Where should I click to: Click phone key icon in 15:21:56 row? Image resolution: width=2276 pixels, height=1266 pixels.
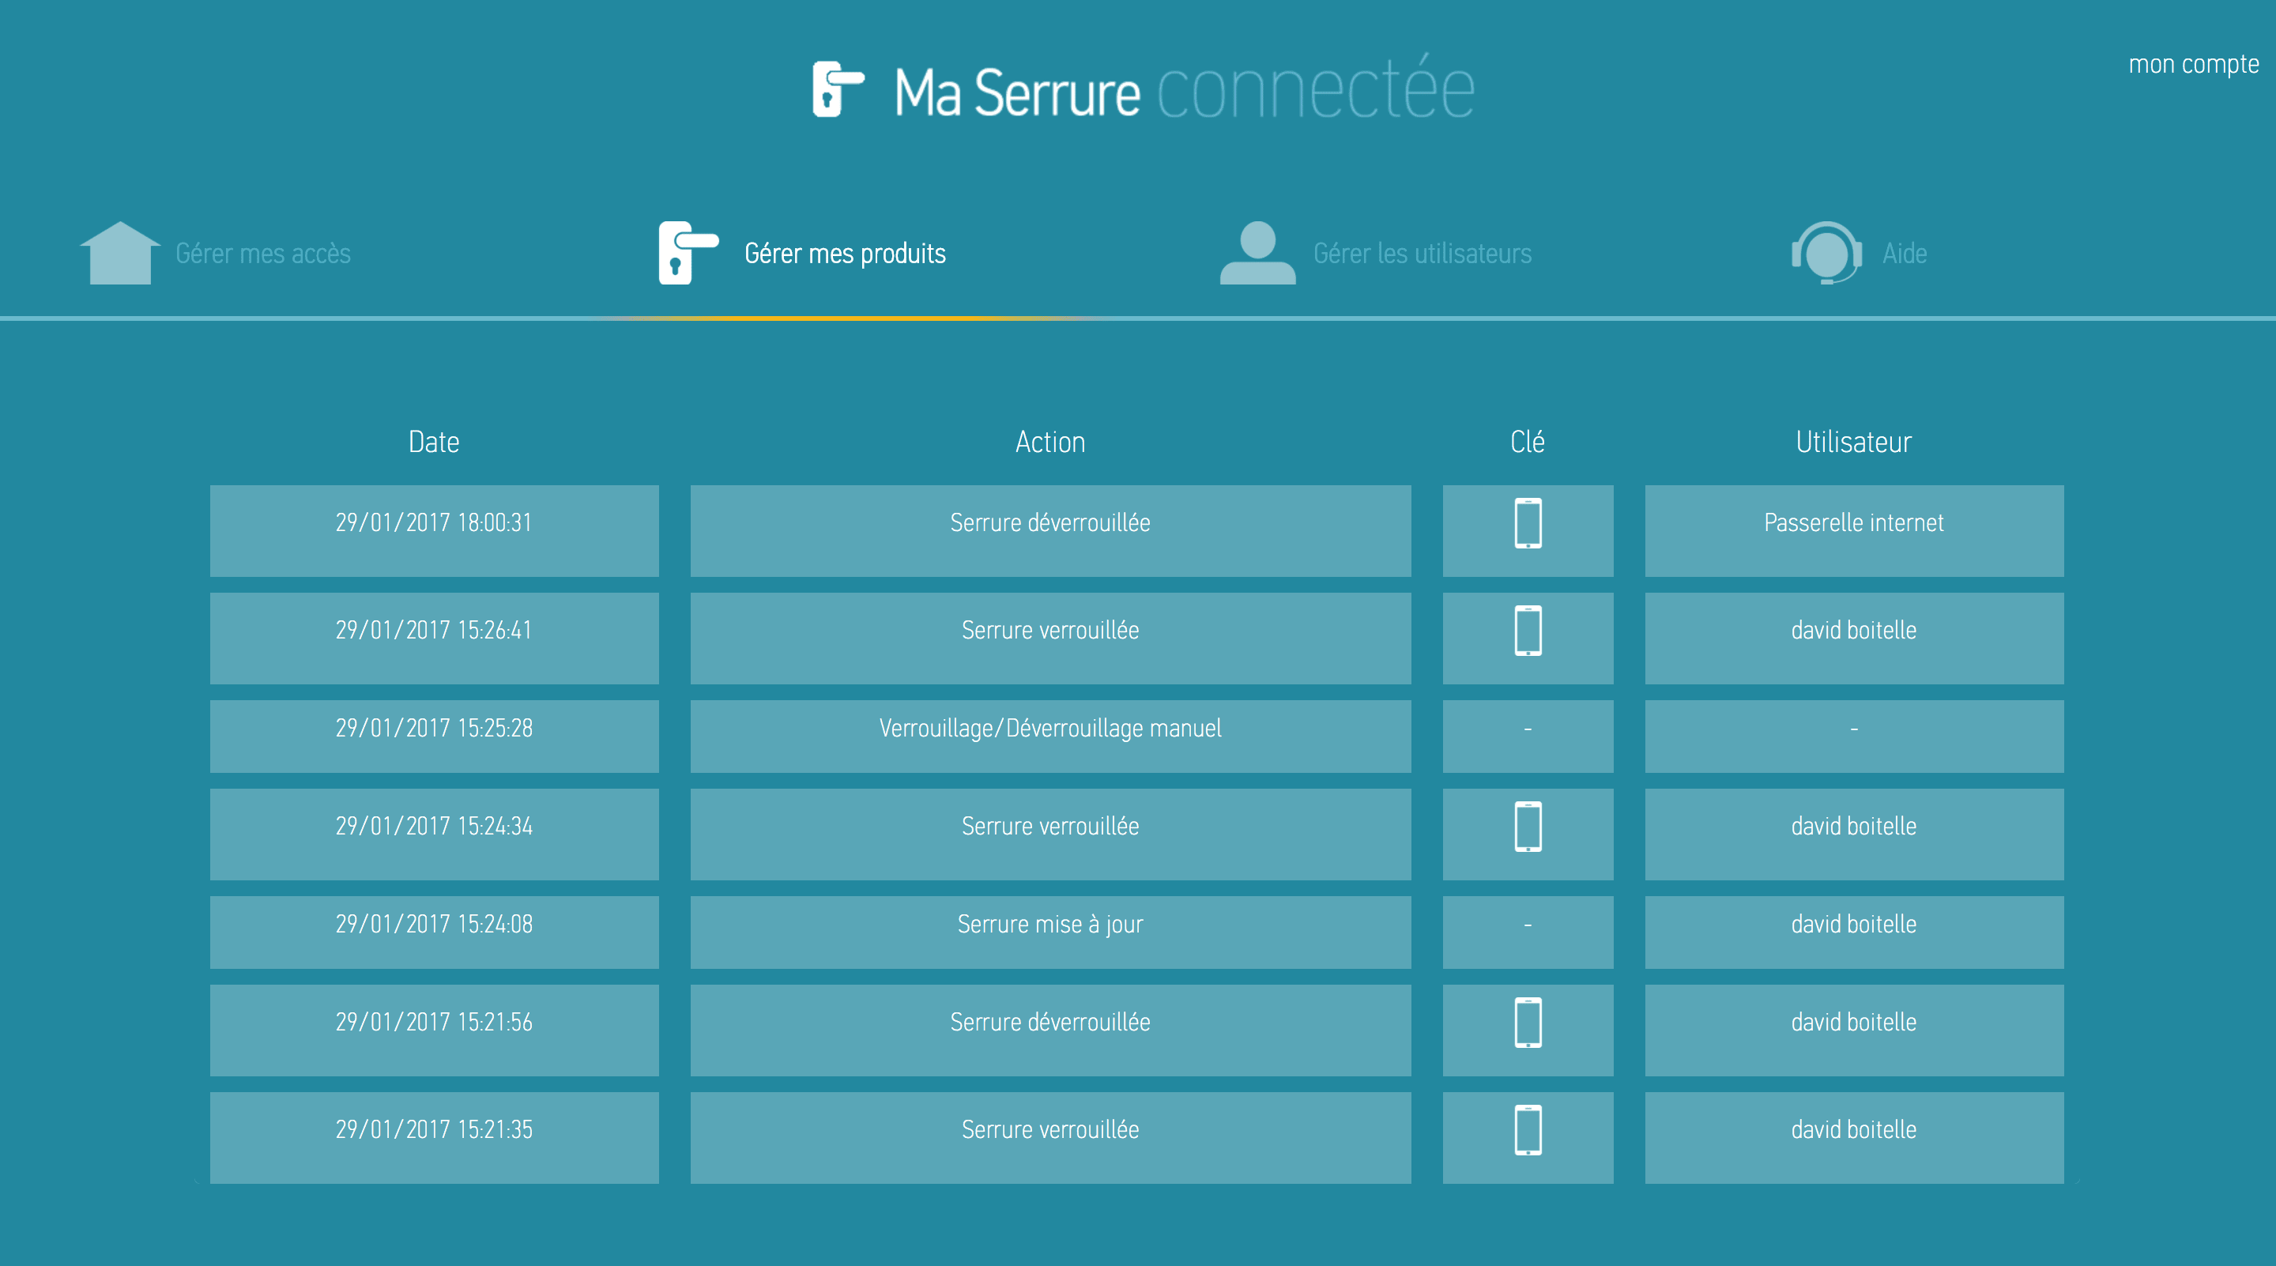point(1528,1023)
